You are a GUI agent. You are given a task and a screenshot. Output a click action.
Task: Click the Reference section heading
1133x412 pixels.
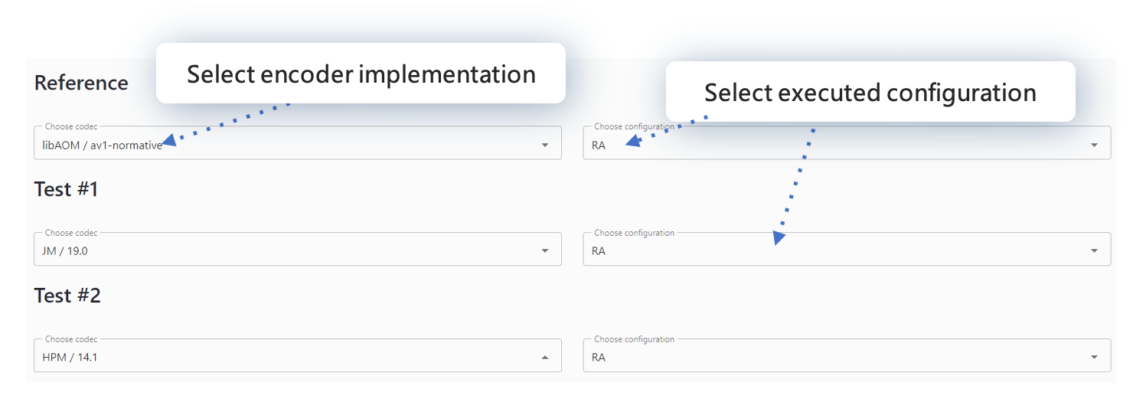(x=81, y=83)
